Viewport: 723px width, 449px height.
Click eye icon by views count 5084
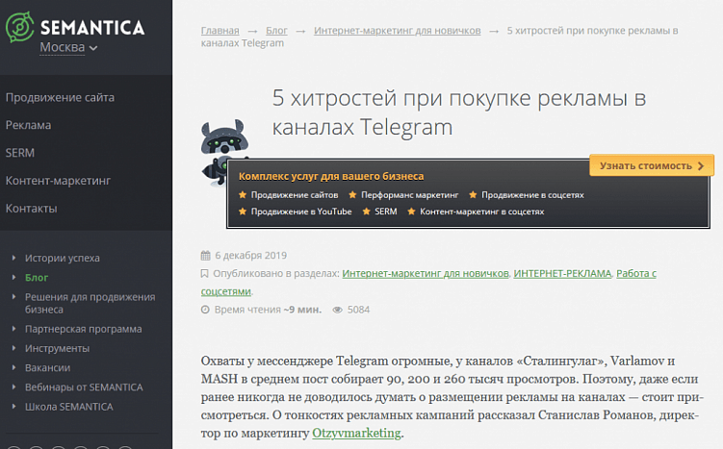point(338,310)
